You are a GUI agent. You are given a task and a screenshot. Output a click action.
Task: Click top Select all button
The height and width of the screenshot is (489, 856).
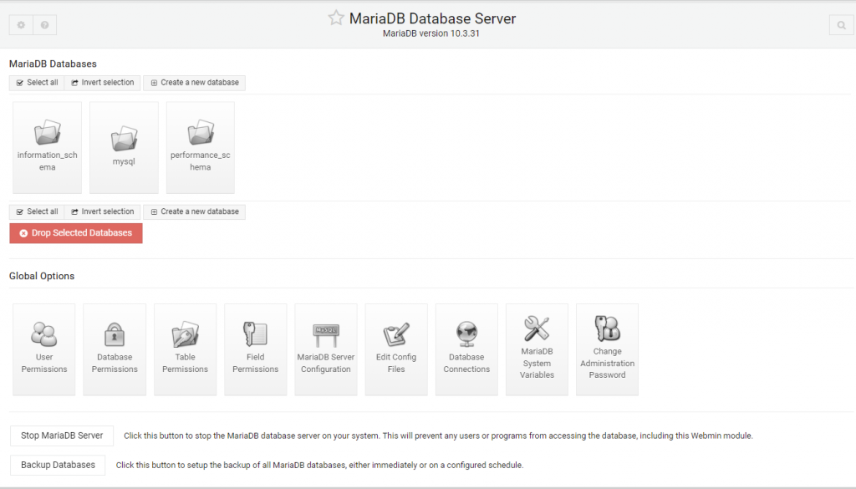point(37,83)
